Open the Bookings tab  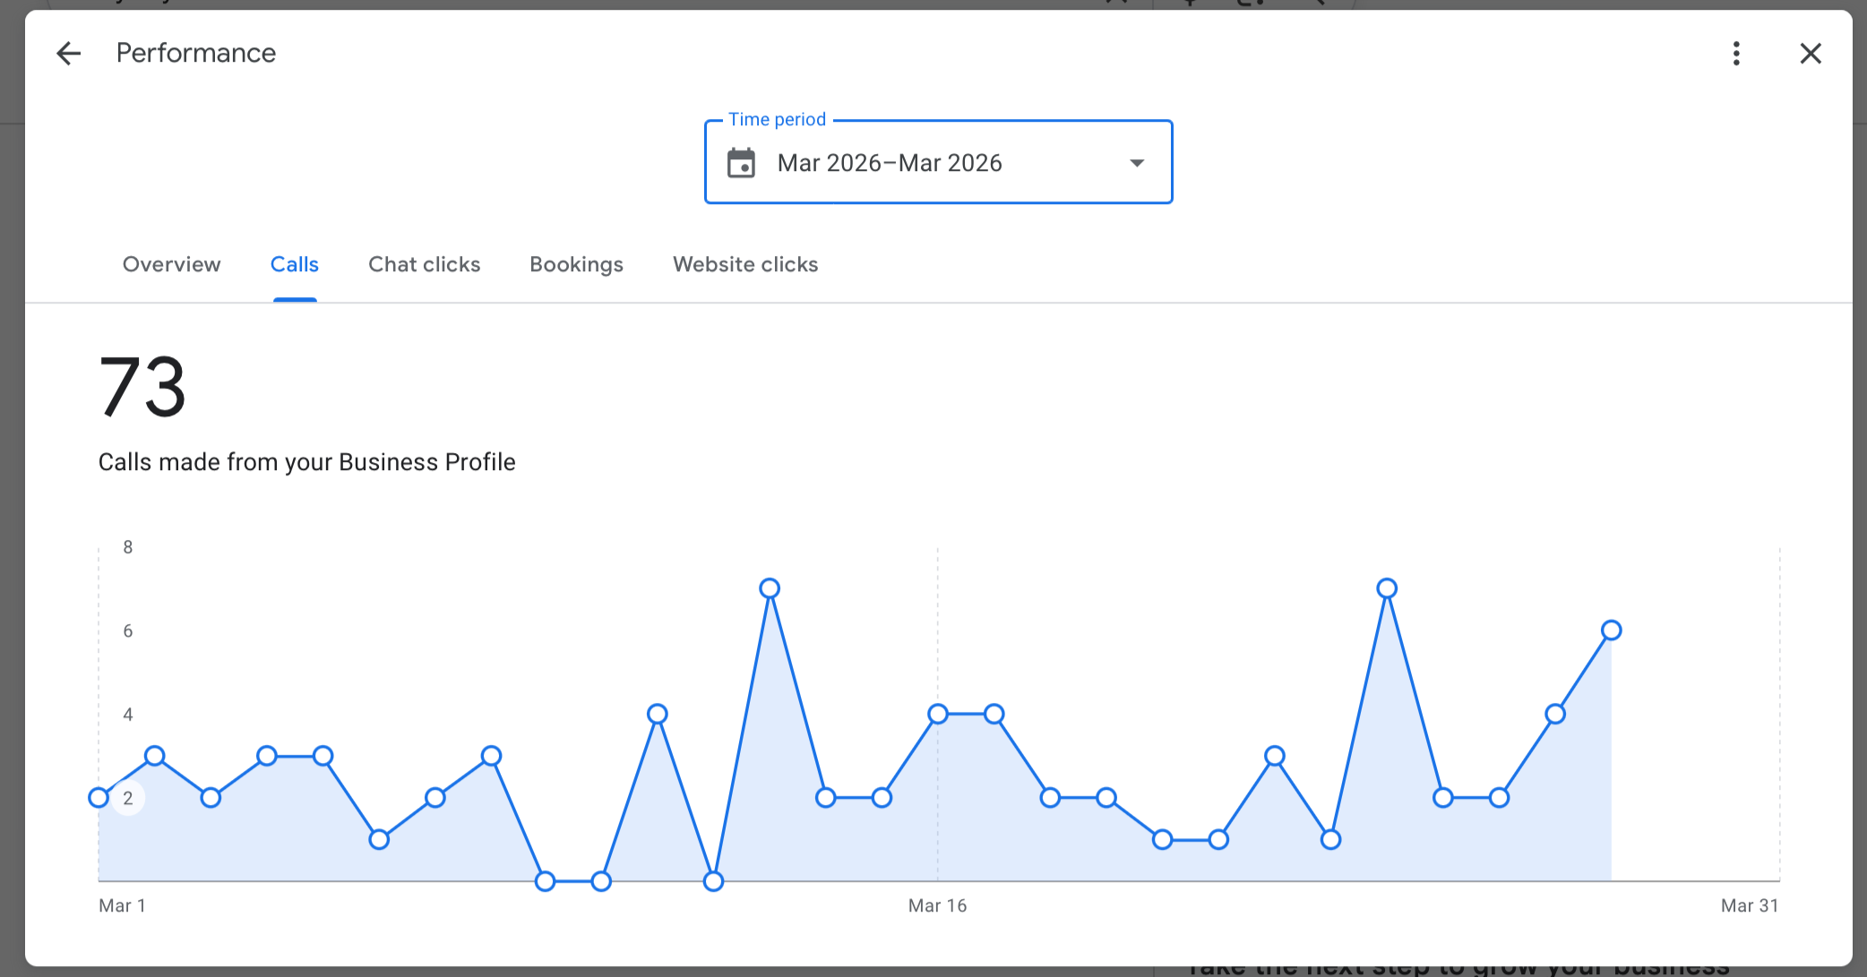tap(576, 264)
